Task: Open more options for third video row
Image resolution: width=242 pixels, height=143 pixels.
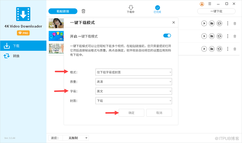Action: 227,49
